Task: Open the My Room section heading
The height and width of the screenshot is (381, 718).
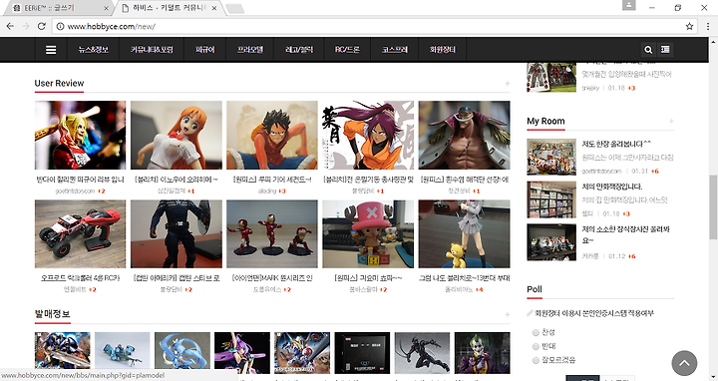Action: (x=545, y=121)
